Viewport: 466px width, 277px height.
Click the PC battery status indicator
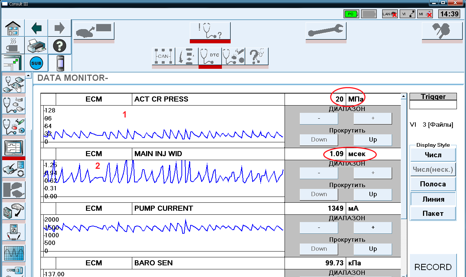351,14
